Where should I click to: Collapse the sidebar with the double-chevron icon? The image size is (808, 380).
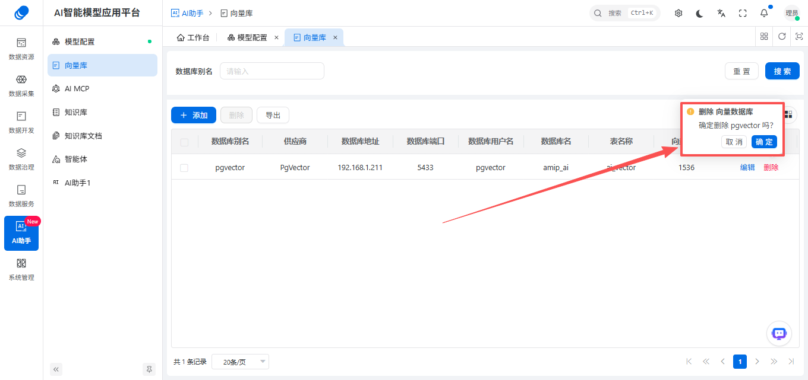(56, 369)
